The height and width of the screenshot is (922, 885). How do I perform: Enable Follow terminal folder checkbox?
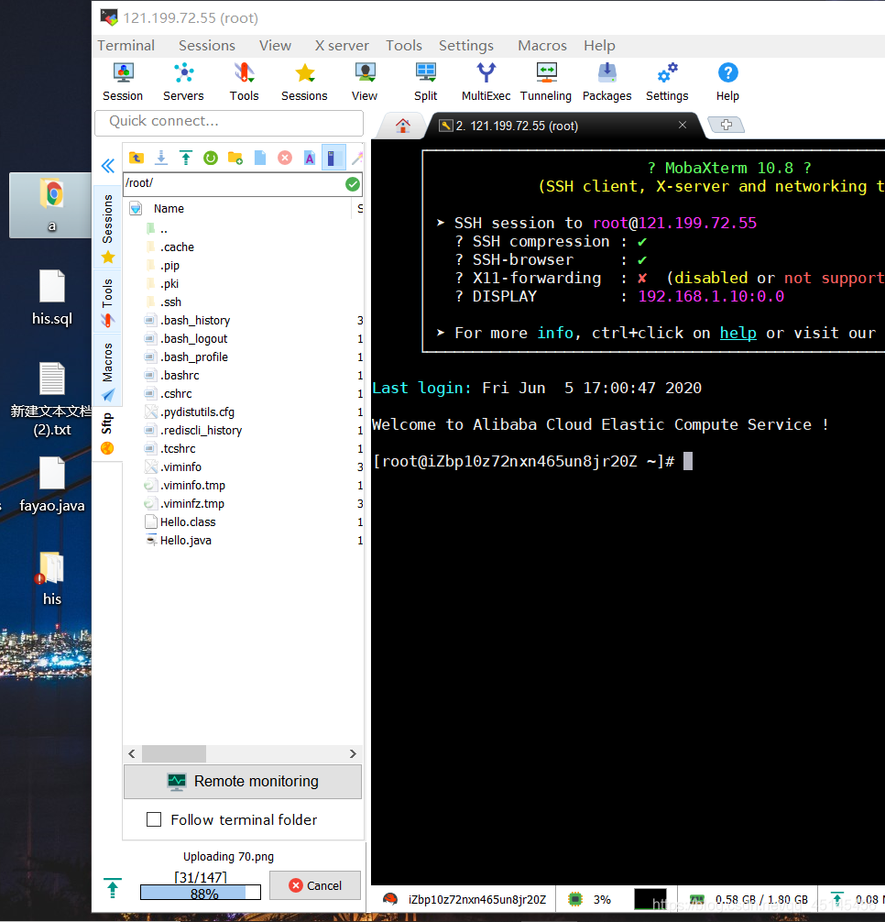(x=154, y=819)
